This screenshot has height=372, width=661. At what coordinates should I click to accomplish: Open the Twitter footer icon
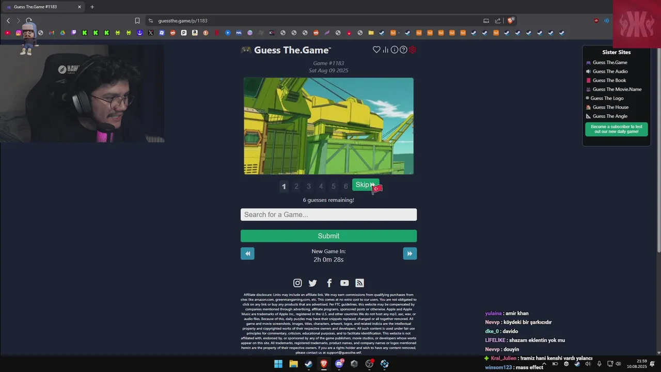(312, 283)
